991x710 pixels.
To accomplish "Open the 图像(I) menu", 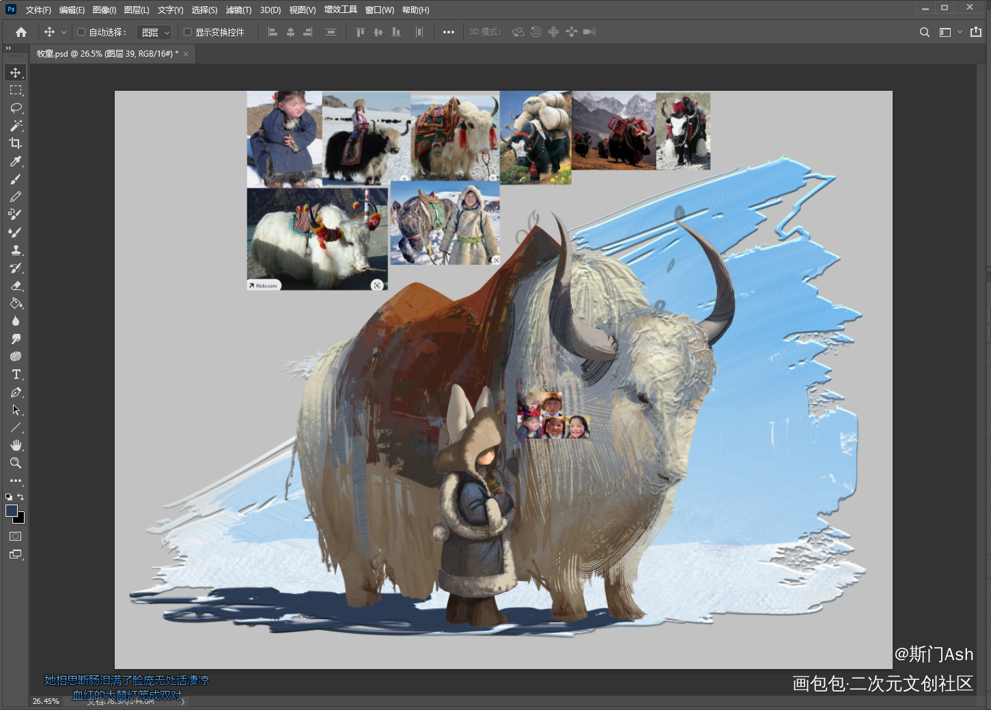I will (104, 10).
